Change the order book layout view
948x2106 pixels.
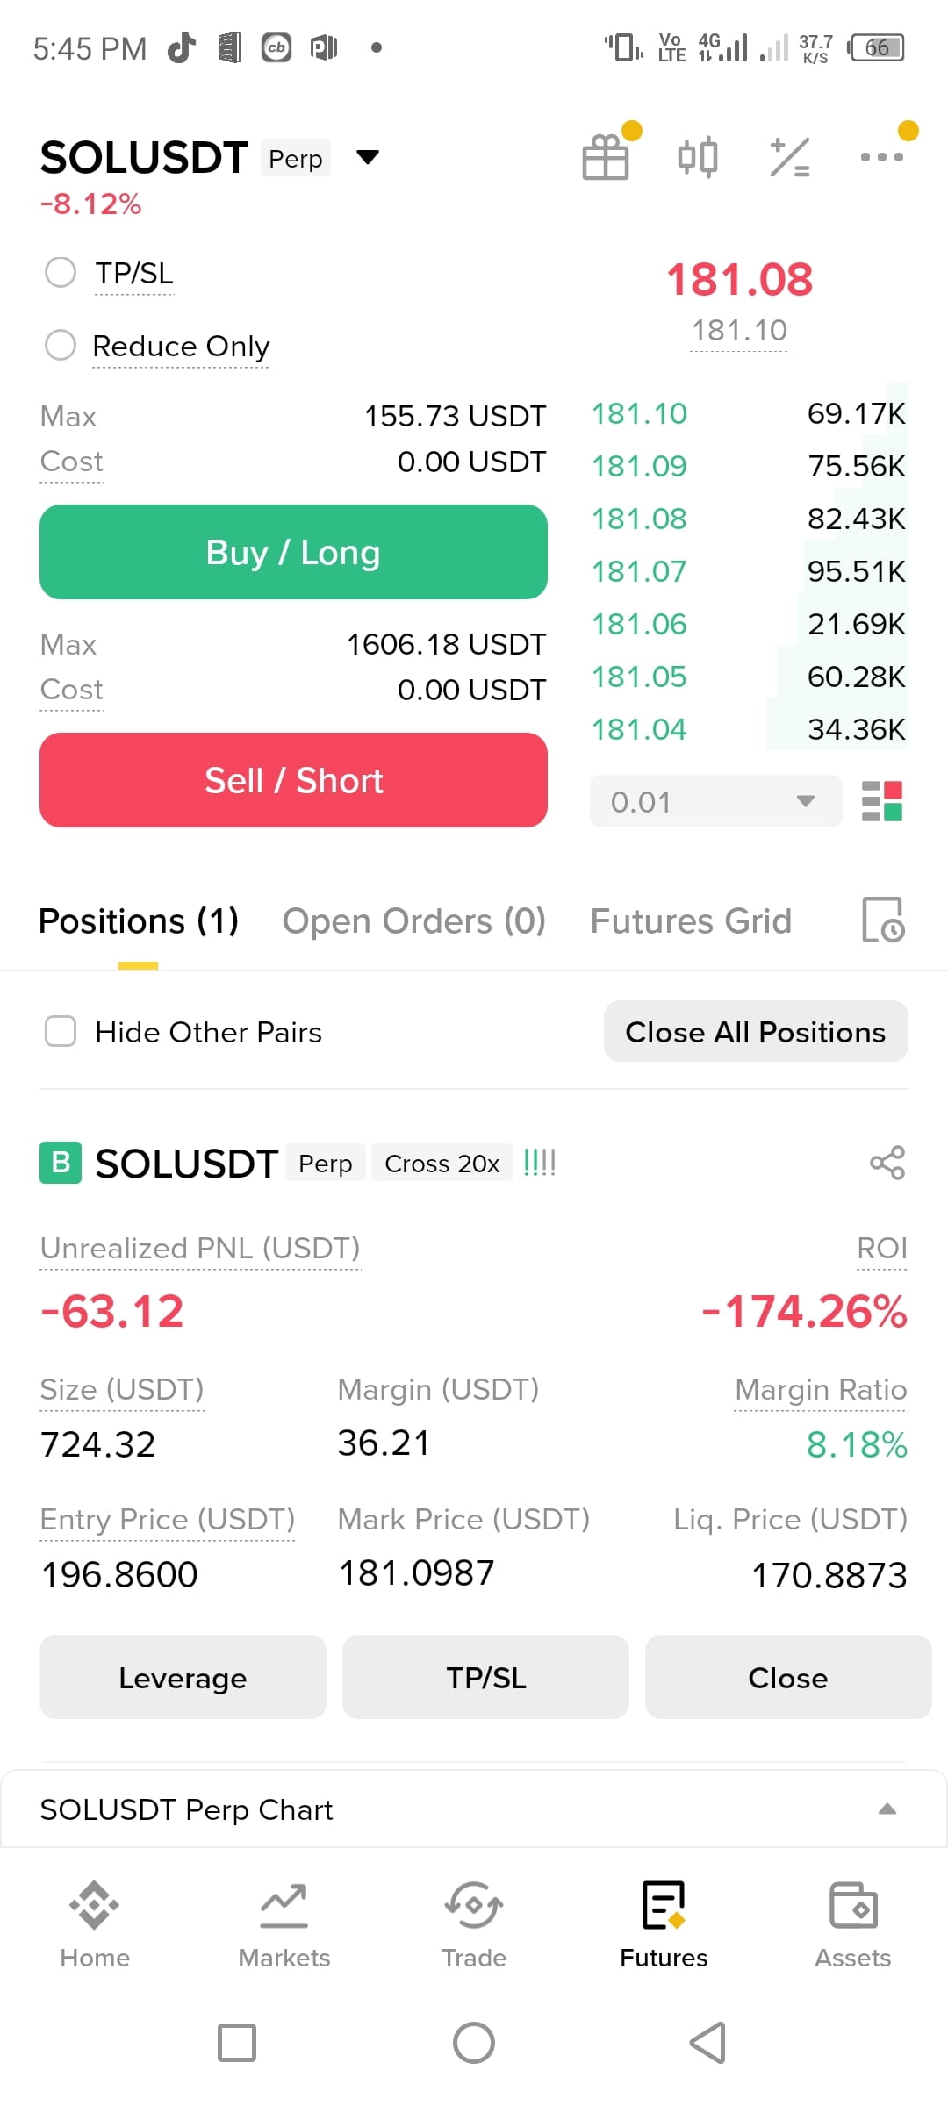[881, 801]
